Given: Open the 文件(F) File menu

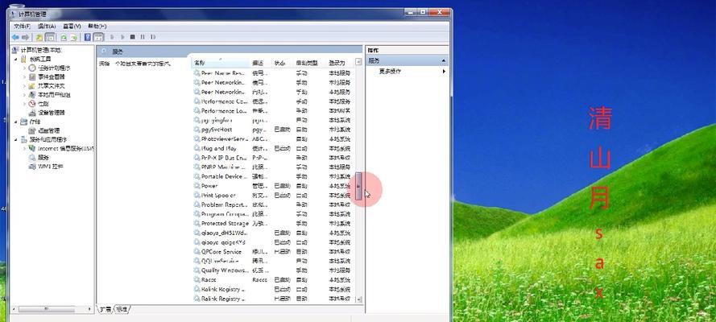Looking at the screenshot, I should coord(21,26).
